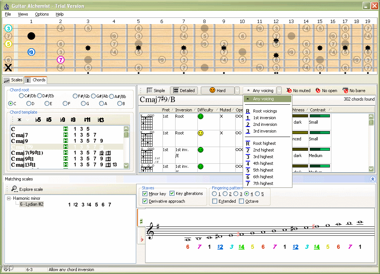Image resolution: width=380 pixels, height=274 pixels.
Task: Collapse the Harmonic minor tree node
Action: tap(9, 198)
